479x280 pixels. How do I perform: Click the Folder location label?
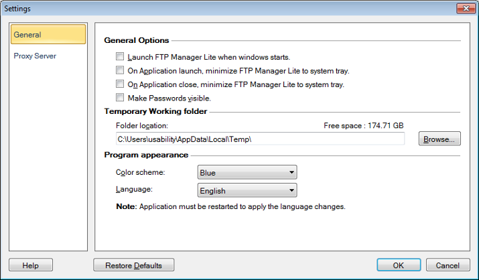coord(141,125)
